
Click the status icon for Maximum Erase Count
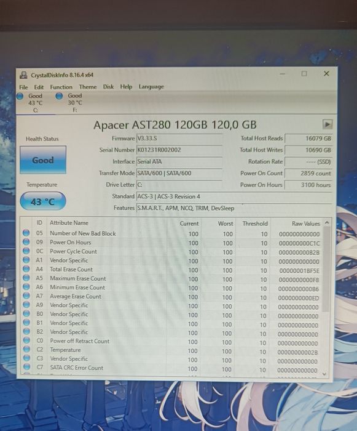[x=26, y=278]
